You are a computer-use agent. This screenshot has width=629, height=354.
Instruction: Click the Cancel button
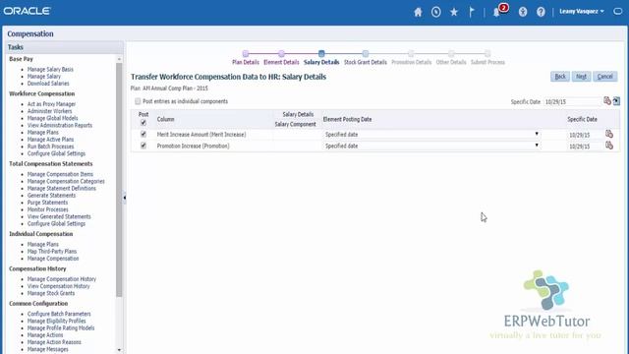pyautogui.click(x=605, y=77)
